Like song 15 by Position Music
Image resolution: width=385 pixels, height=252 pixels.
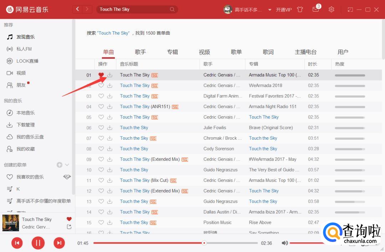tap(101, 222)
